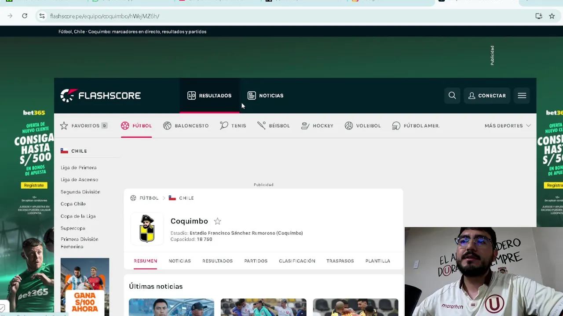Click the Chile country heading
Image resolution: width=563 pixels, height=316 pixels.
(x=74, y=151)
